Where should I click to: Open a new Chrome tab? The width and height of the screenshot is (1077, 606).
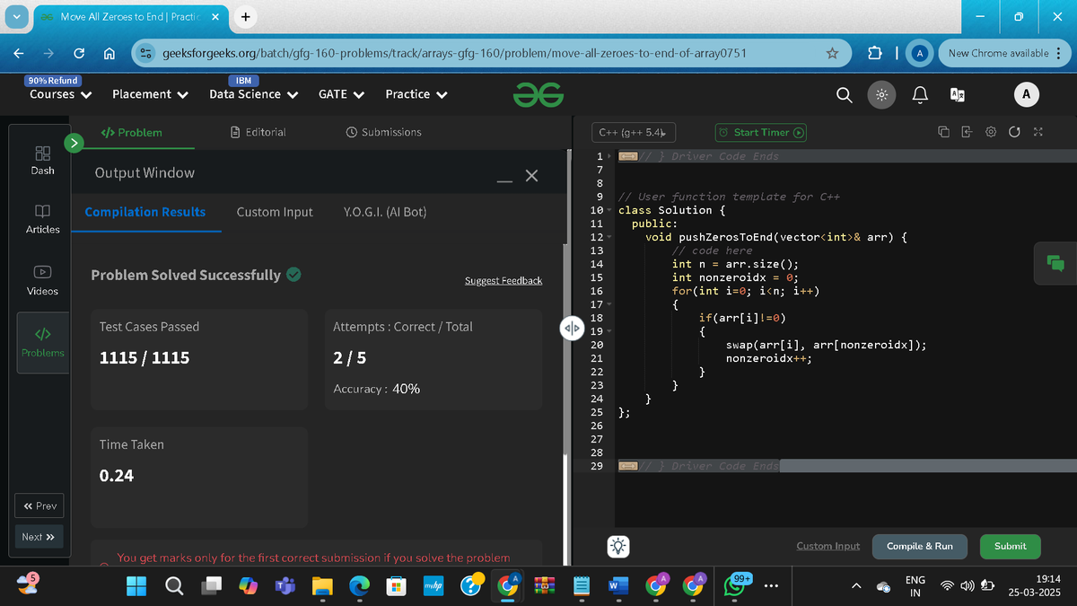[246, 16]
